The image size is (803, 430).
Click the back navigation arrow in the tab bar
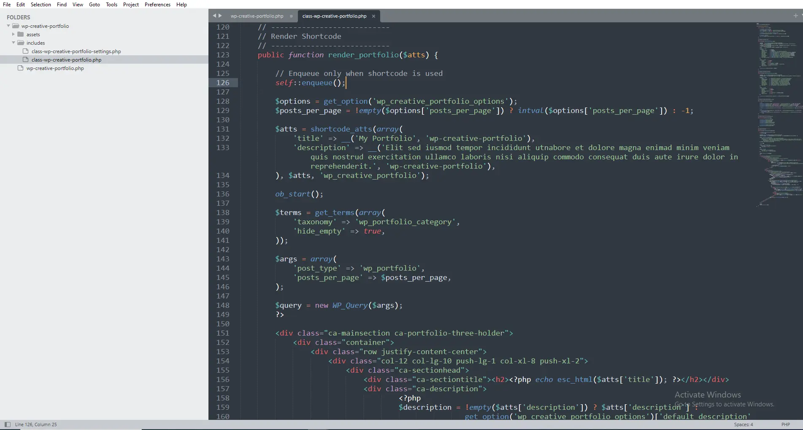click(214, 16)
